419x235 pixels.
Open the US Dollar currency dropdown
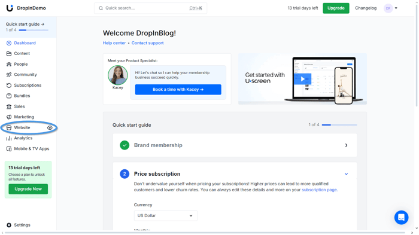coord(165,215)
